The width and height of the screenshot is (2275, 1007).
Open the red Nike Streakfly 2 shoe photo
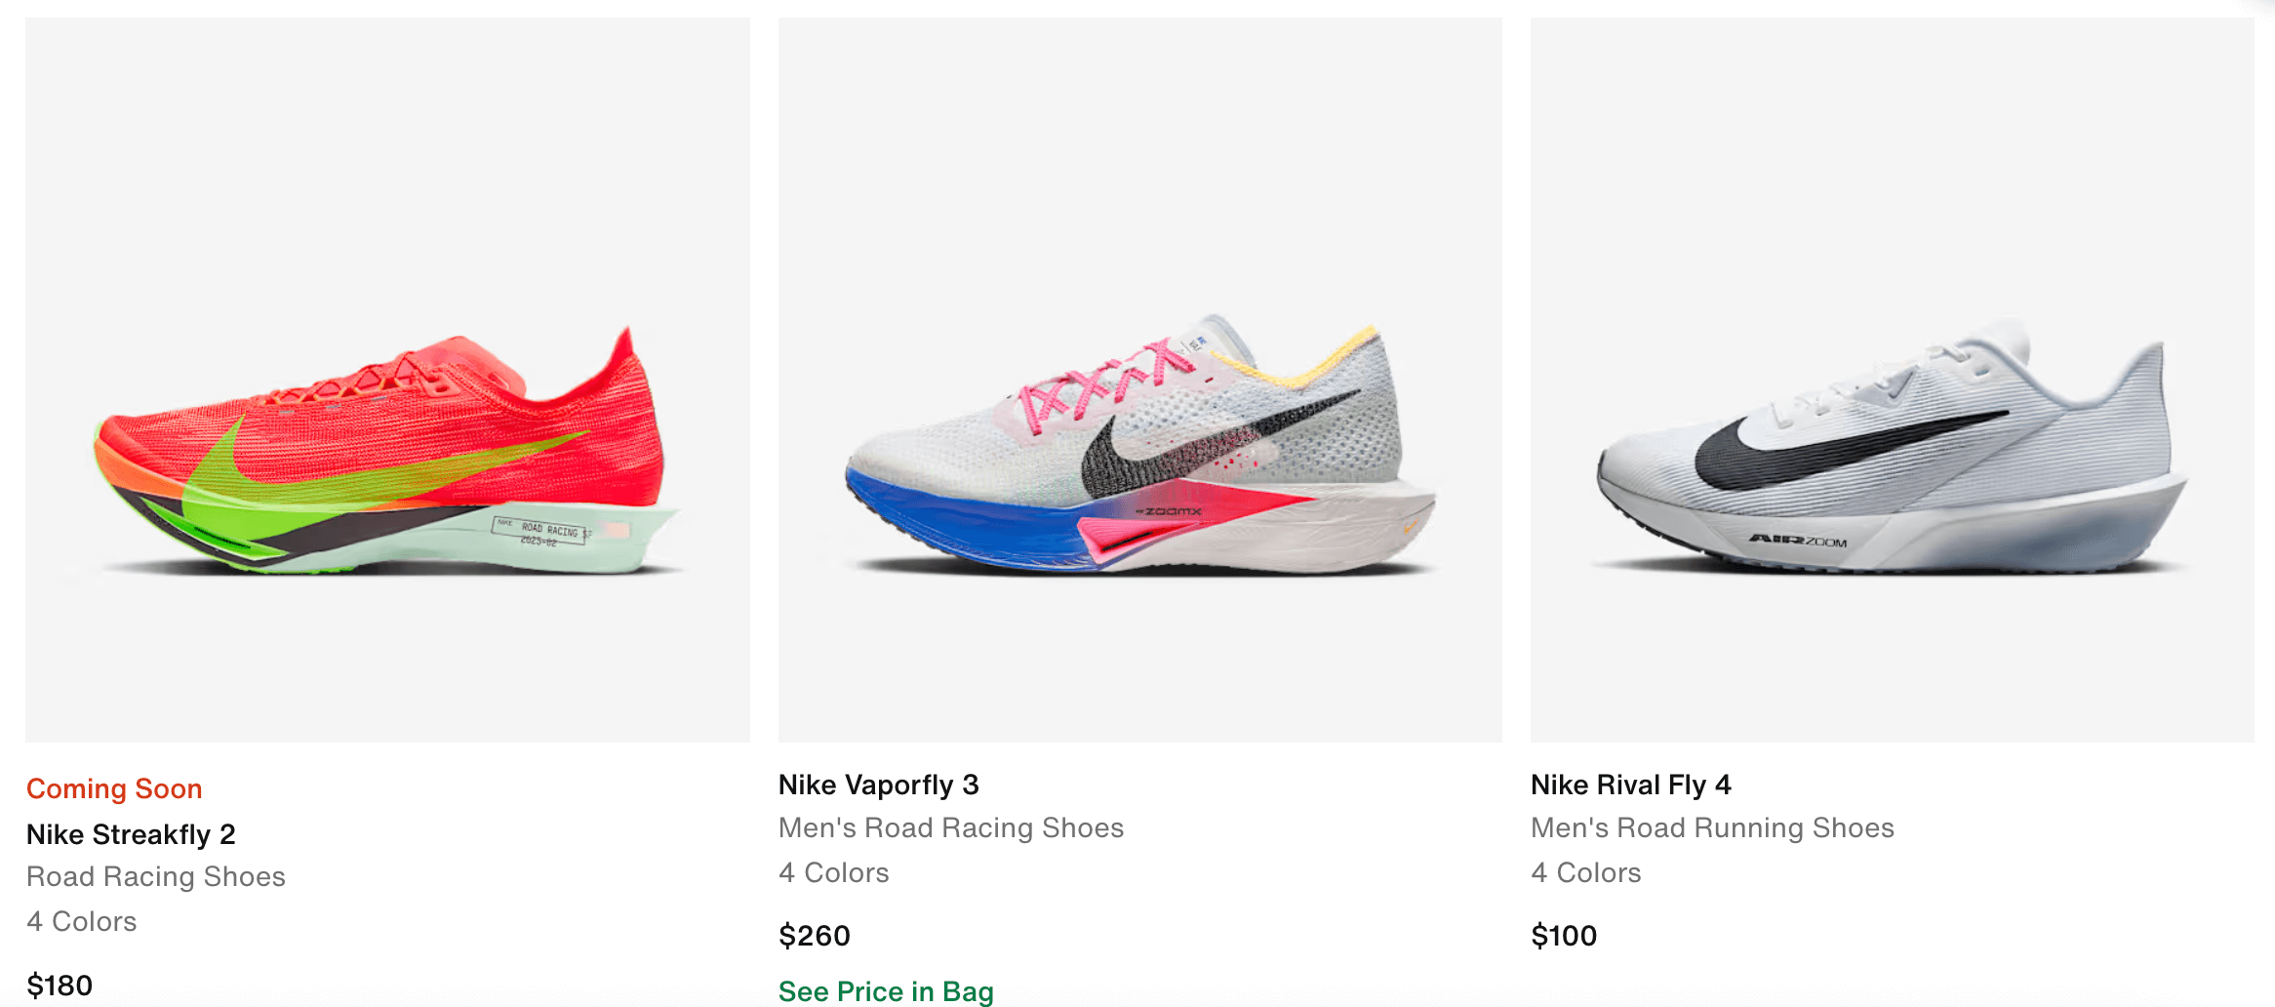pyautogui.click(x=387, y=380)
